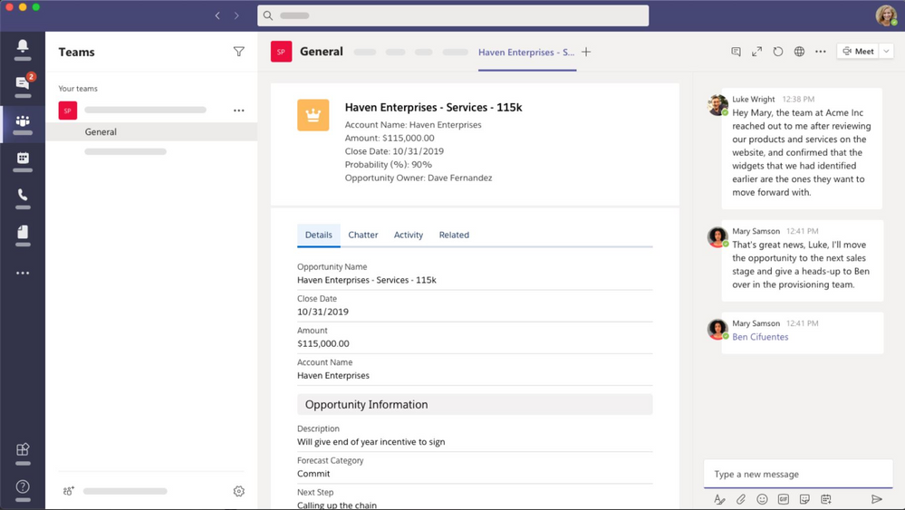905x510 pixels.
Task: Attach a file using the paperclip icon
Action: tap(741, 499)
